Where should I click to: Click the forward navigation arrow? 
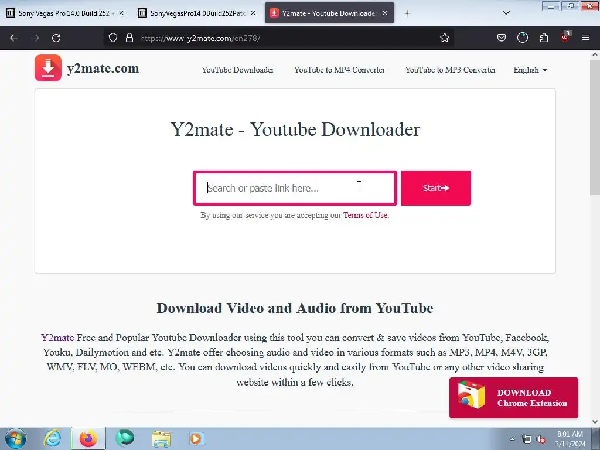tap(35, 38)
